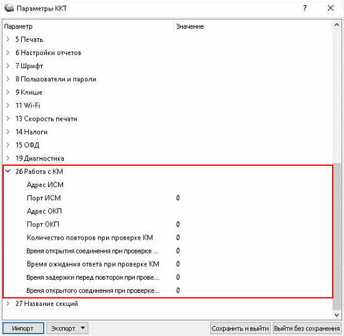The width and height of the screenshot is (344, 336).
Task: Click the scrollbar down arrow
Action: (337, 315)
